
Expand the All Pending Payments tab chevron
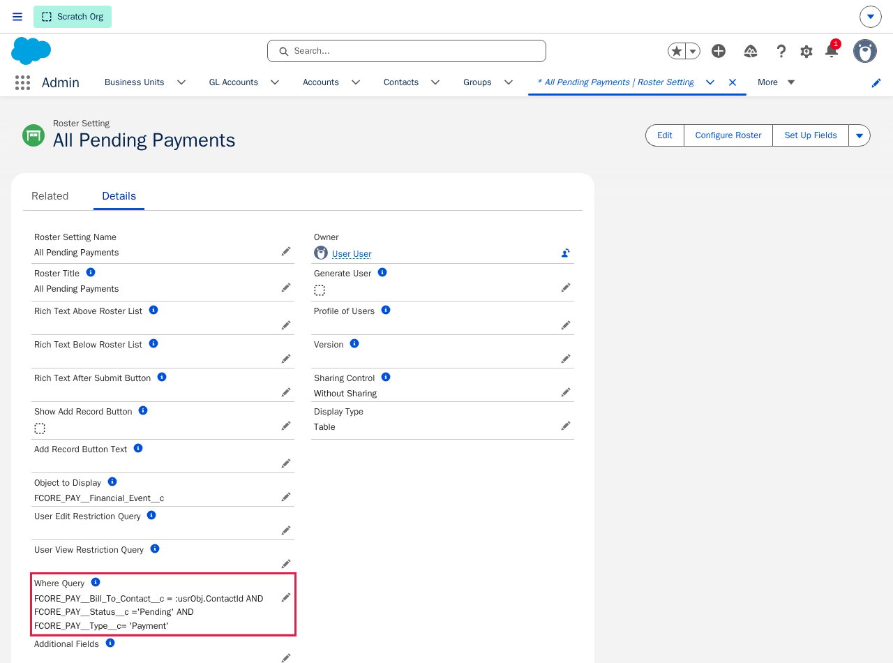pos(710,82)
